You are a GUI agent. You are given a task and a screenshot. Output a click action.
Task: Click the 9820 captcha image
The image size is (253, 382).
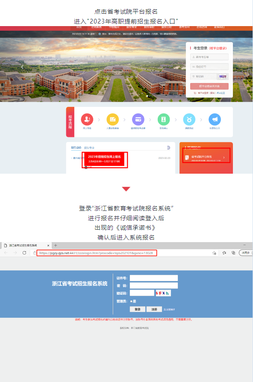click(x=223, y=76)
